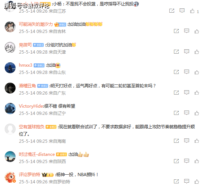This screenshot has width=200, height=187.
Task: Visit hmxx3's profile page
Action: 26,65
